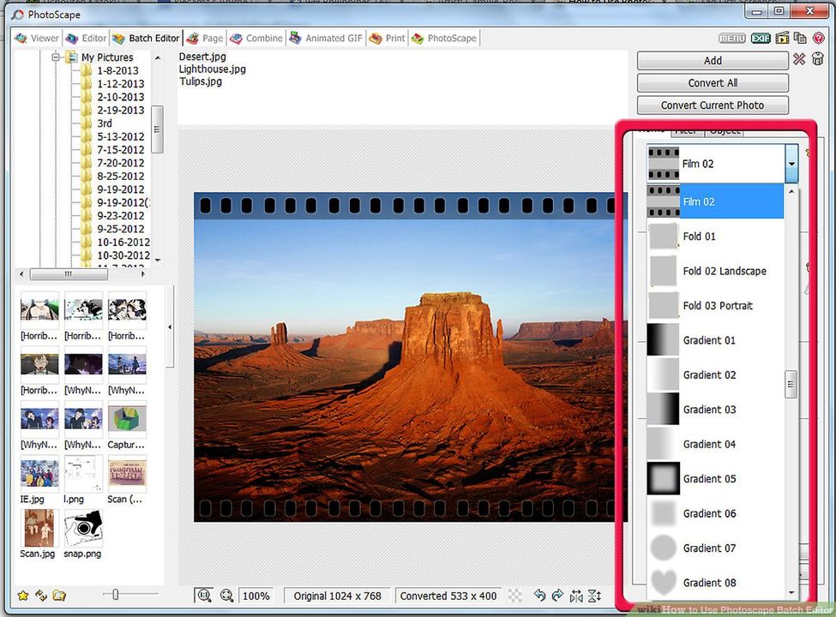Undo using the left curved arrow icon
The image size is (836, 617).
click(x=540, y=595)
